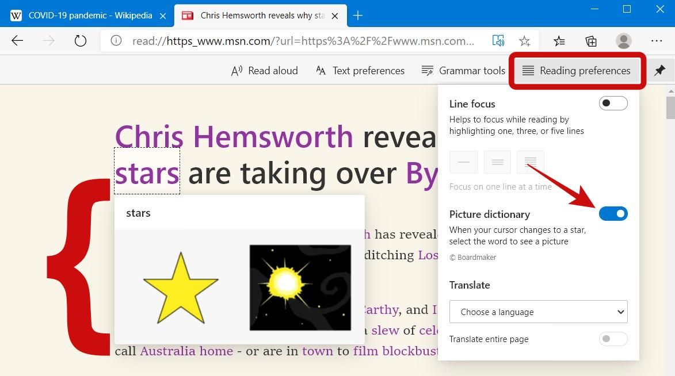Reload the page with refresh icon
The image size is (675, 376).
coord(80,41)
